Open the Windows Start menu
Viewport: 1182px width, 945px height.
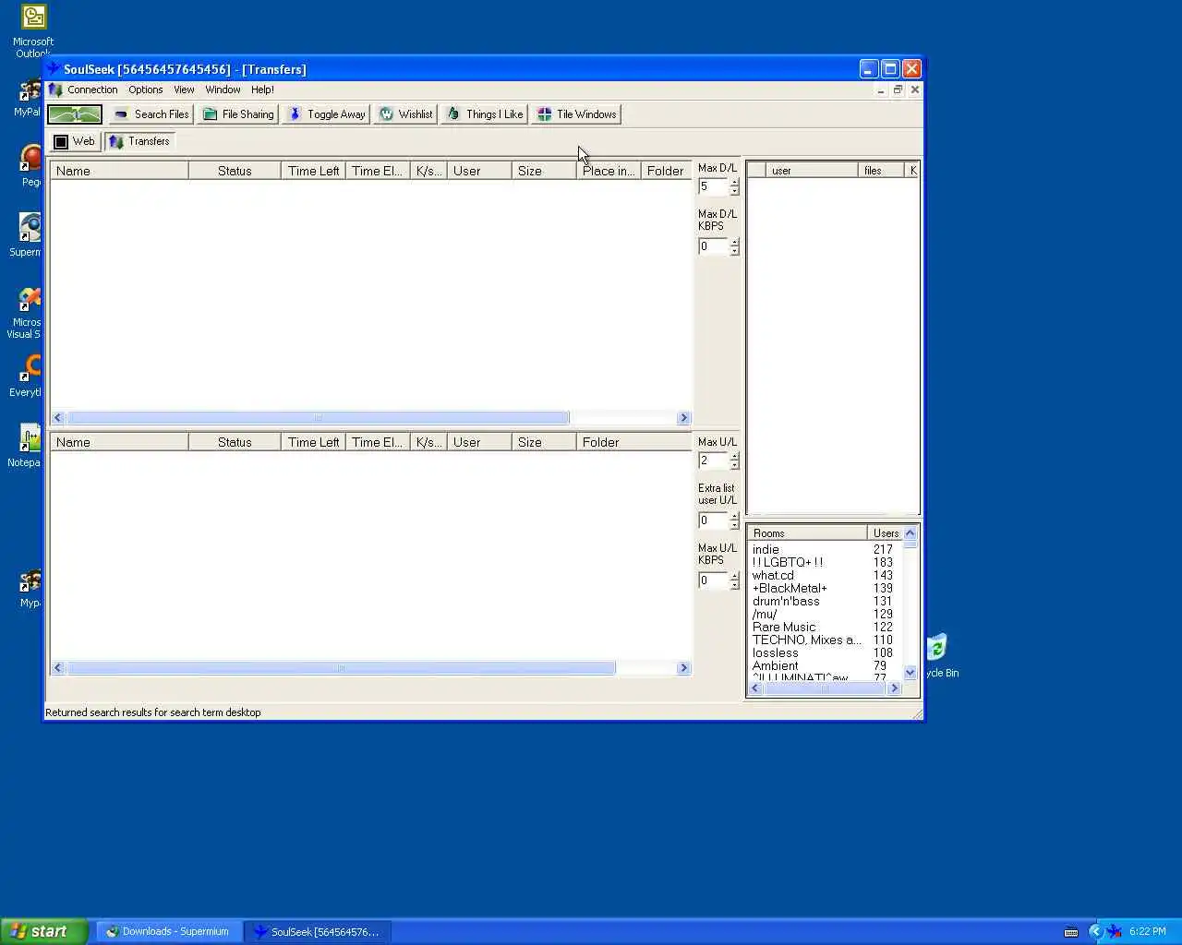[44, 931]
